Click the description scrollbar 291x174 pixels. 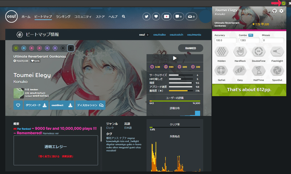click(x=101, y=134)
